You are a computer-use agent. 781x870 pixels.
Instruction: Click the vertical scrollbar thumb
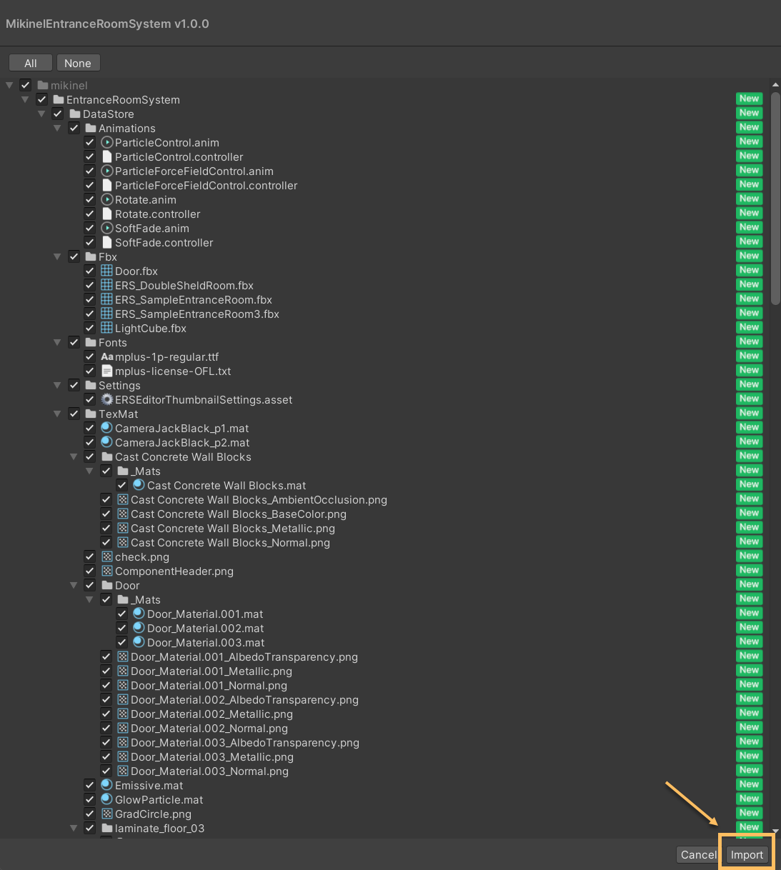775,200
